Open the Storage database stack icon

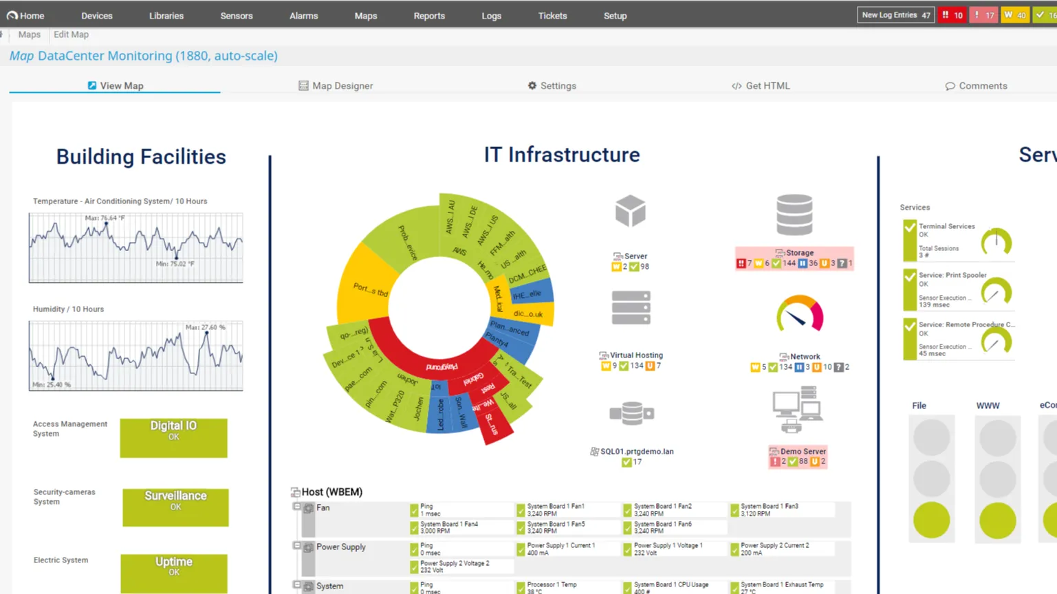coord(794,214)
